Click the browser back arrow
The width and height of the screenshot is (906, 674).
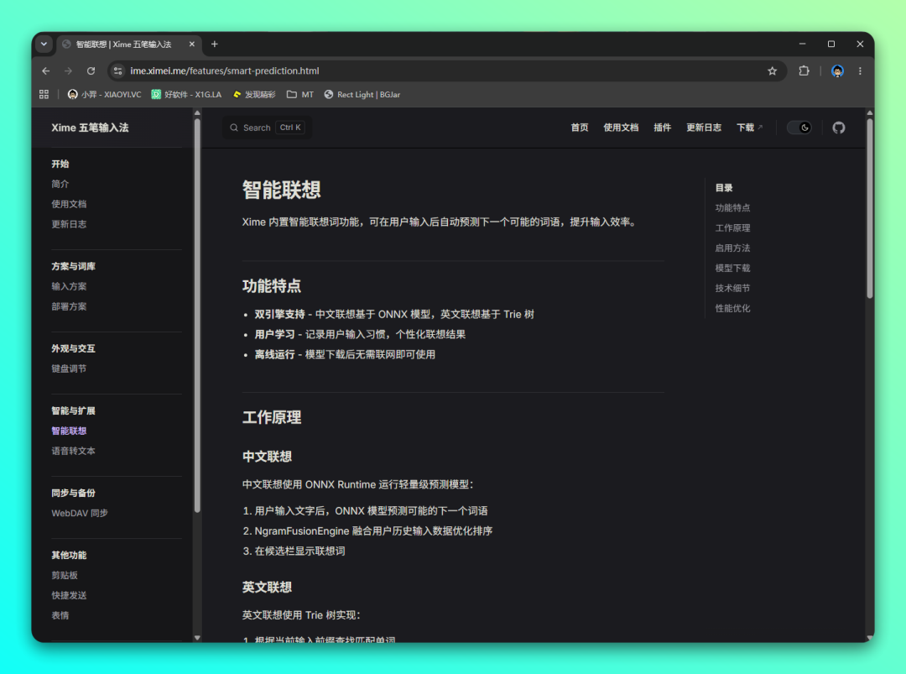pos(45,71)
